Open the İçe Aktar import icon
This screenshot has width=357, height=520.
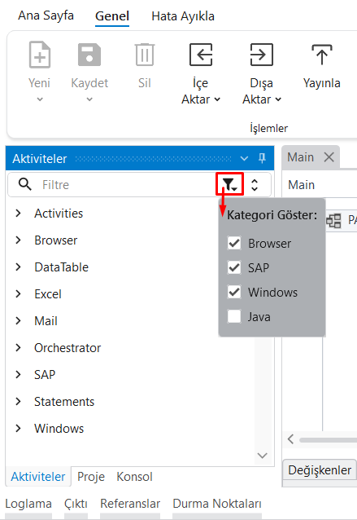201,55
